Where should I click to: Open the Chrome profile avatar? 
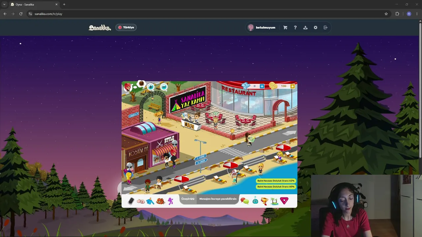tap(409, 14)
